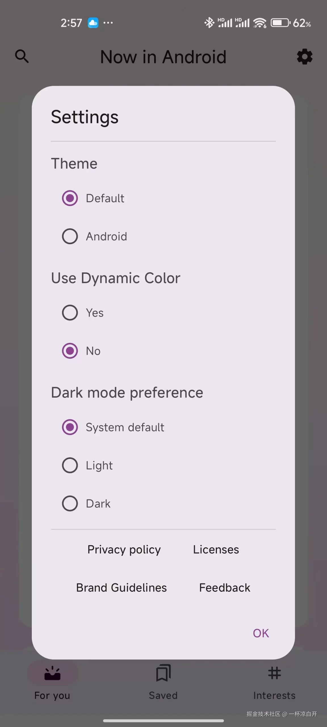
Task: Open the Privacy policy link
Action: point(124,550)
